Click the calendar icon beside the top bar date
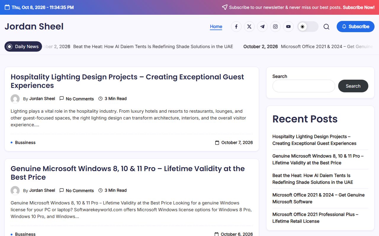 (x=7, y=7)
